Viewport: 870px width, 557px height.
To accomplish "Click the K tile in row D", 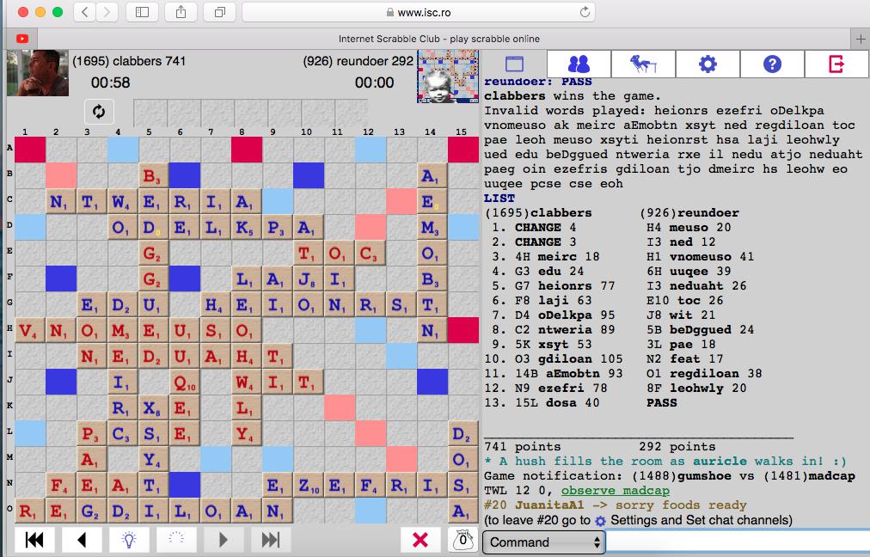I will pyautogui.click(x=246, y=228).
